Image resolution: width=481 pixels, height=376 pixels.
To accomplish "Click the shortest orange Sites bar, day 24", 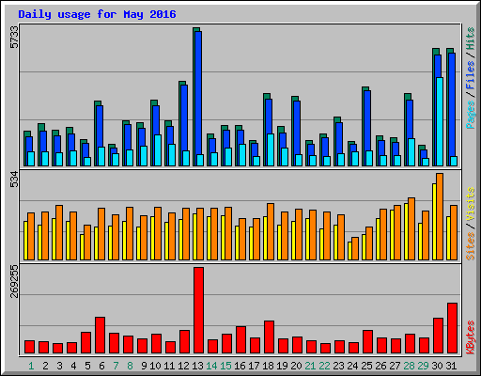I will [x=355, y=248].
